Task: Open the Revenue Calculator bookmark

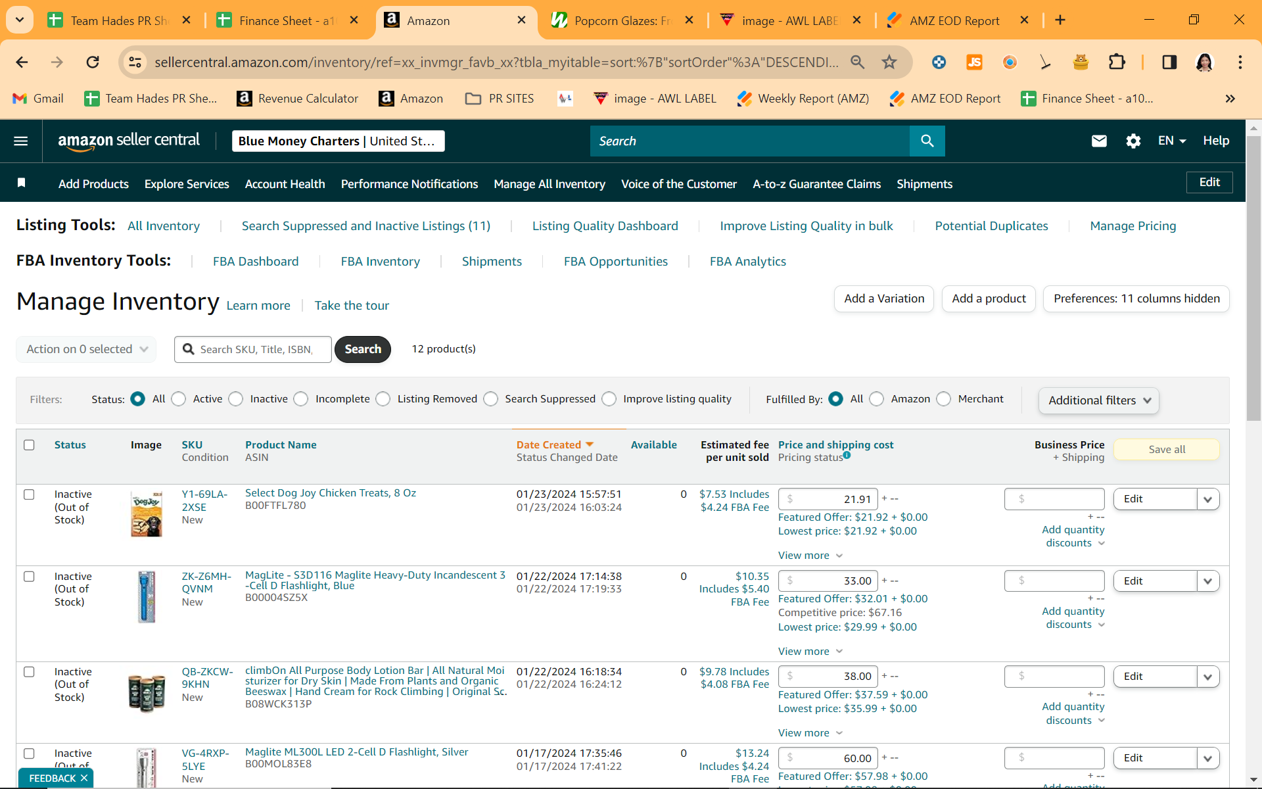Action: tap(298, 99)
